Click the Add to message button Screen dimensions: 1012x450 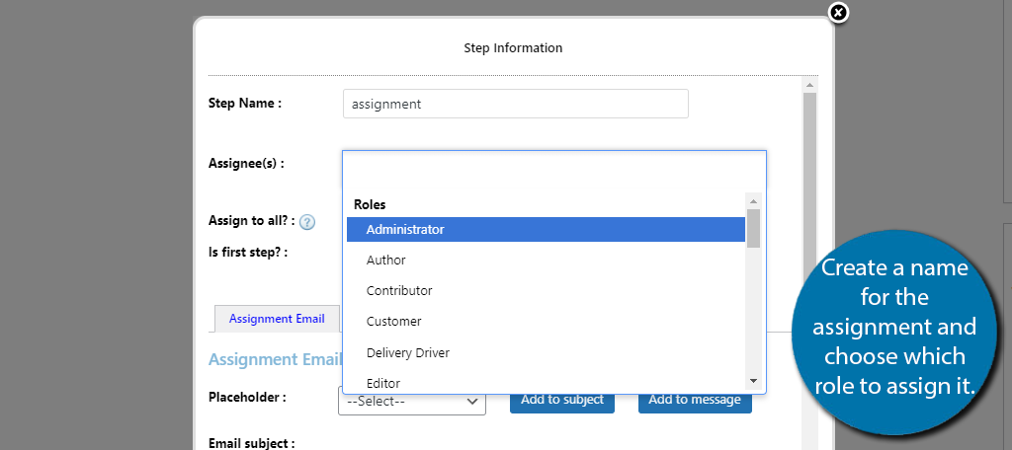[695, 400]
